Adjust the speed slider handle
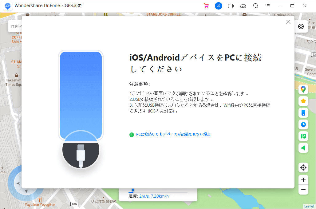This screenshot has height=209, width=316. click(x=133, y=190)
